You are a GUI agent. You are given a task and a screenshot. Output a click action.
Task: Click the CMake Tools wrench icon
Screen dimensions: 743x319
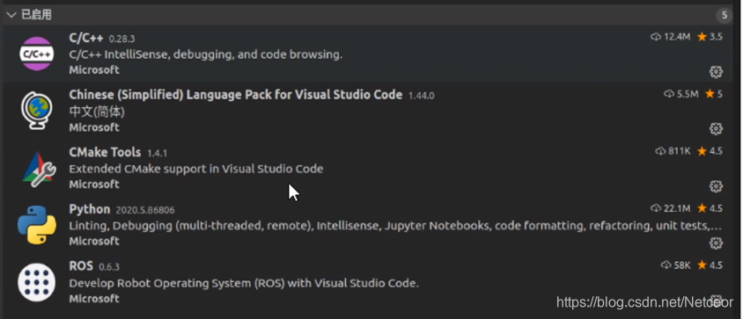tap(39, 169)
